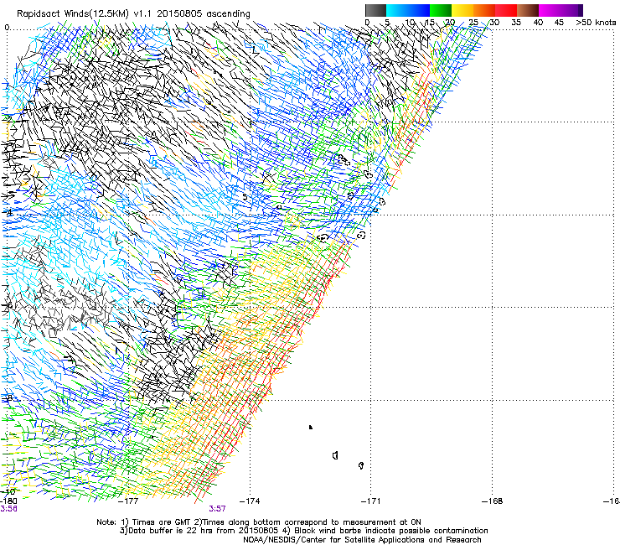Select the green 15-20 knots legend swatch
The height and width of the screenshot is (545, 620).
pos(441,10)
